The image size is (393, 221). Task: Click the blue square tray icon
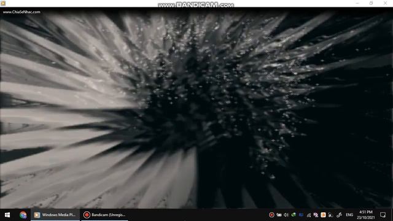click(x=301, y=215)
